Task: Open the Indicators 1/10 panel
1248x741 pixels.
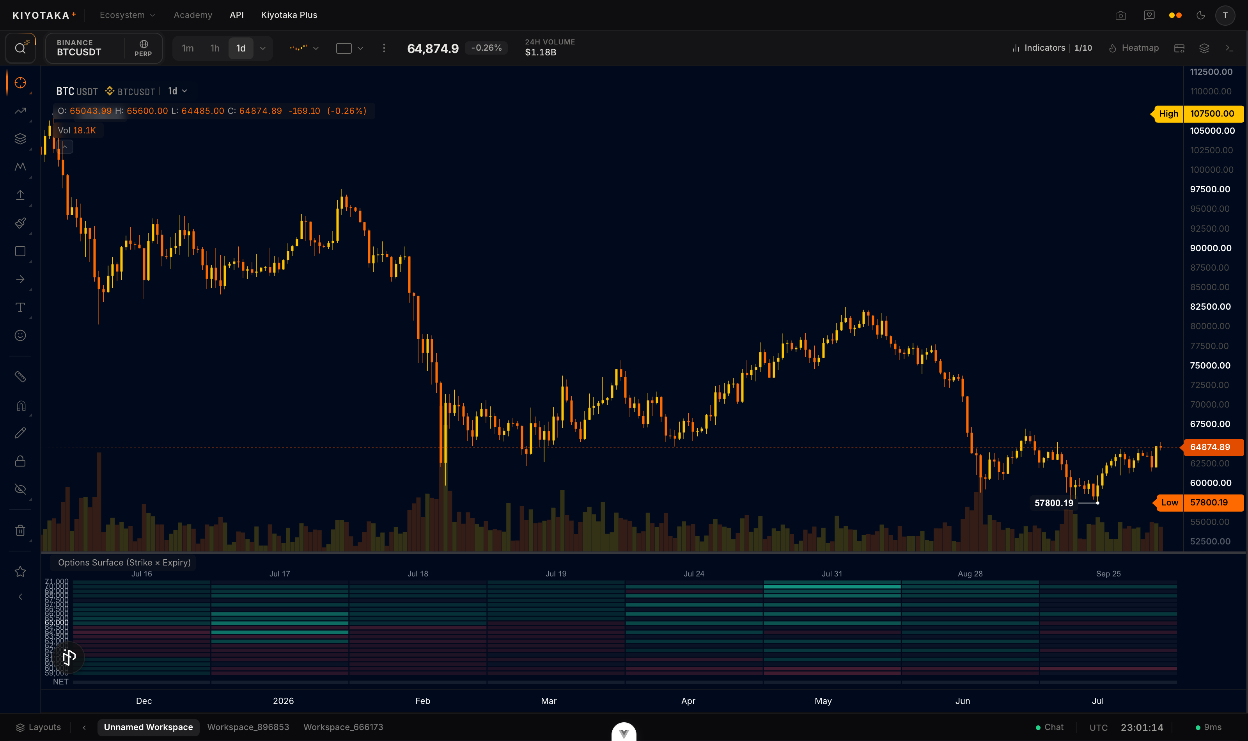Action: click(1052, 48)
